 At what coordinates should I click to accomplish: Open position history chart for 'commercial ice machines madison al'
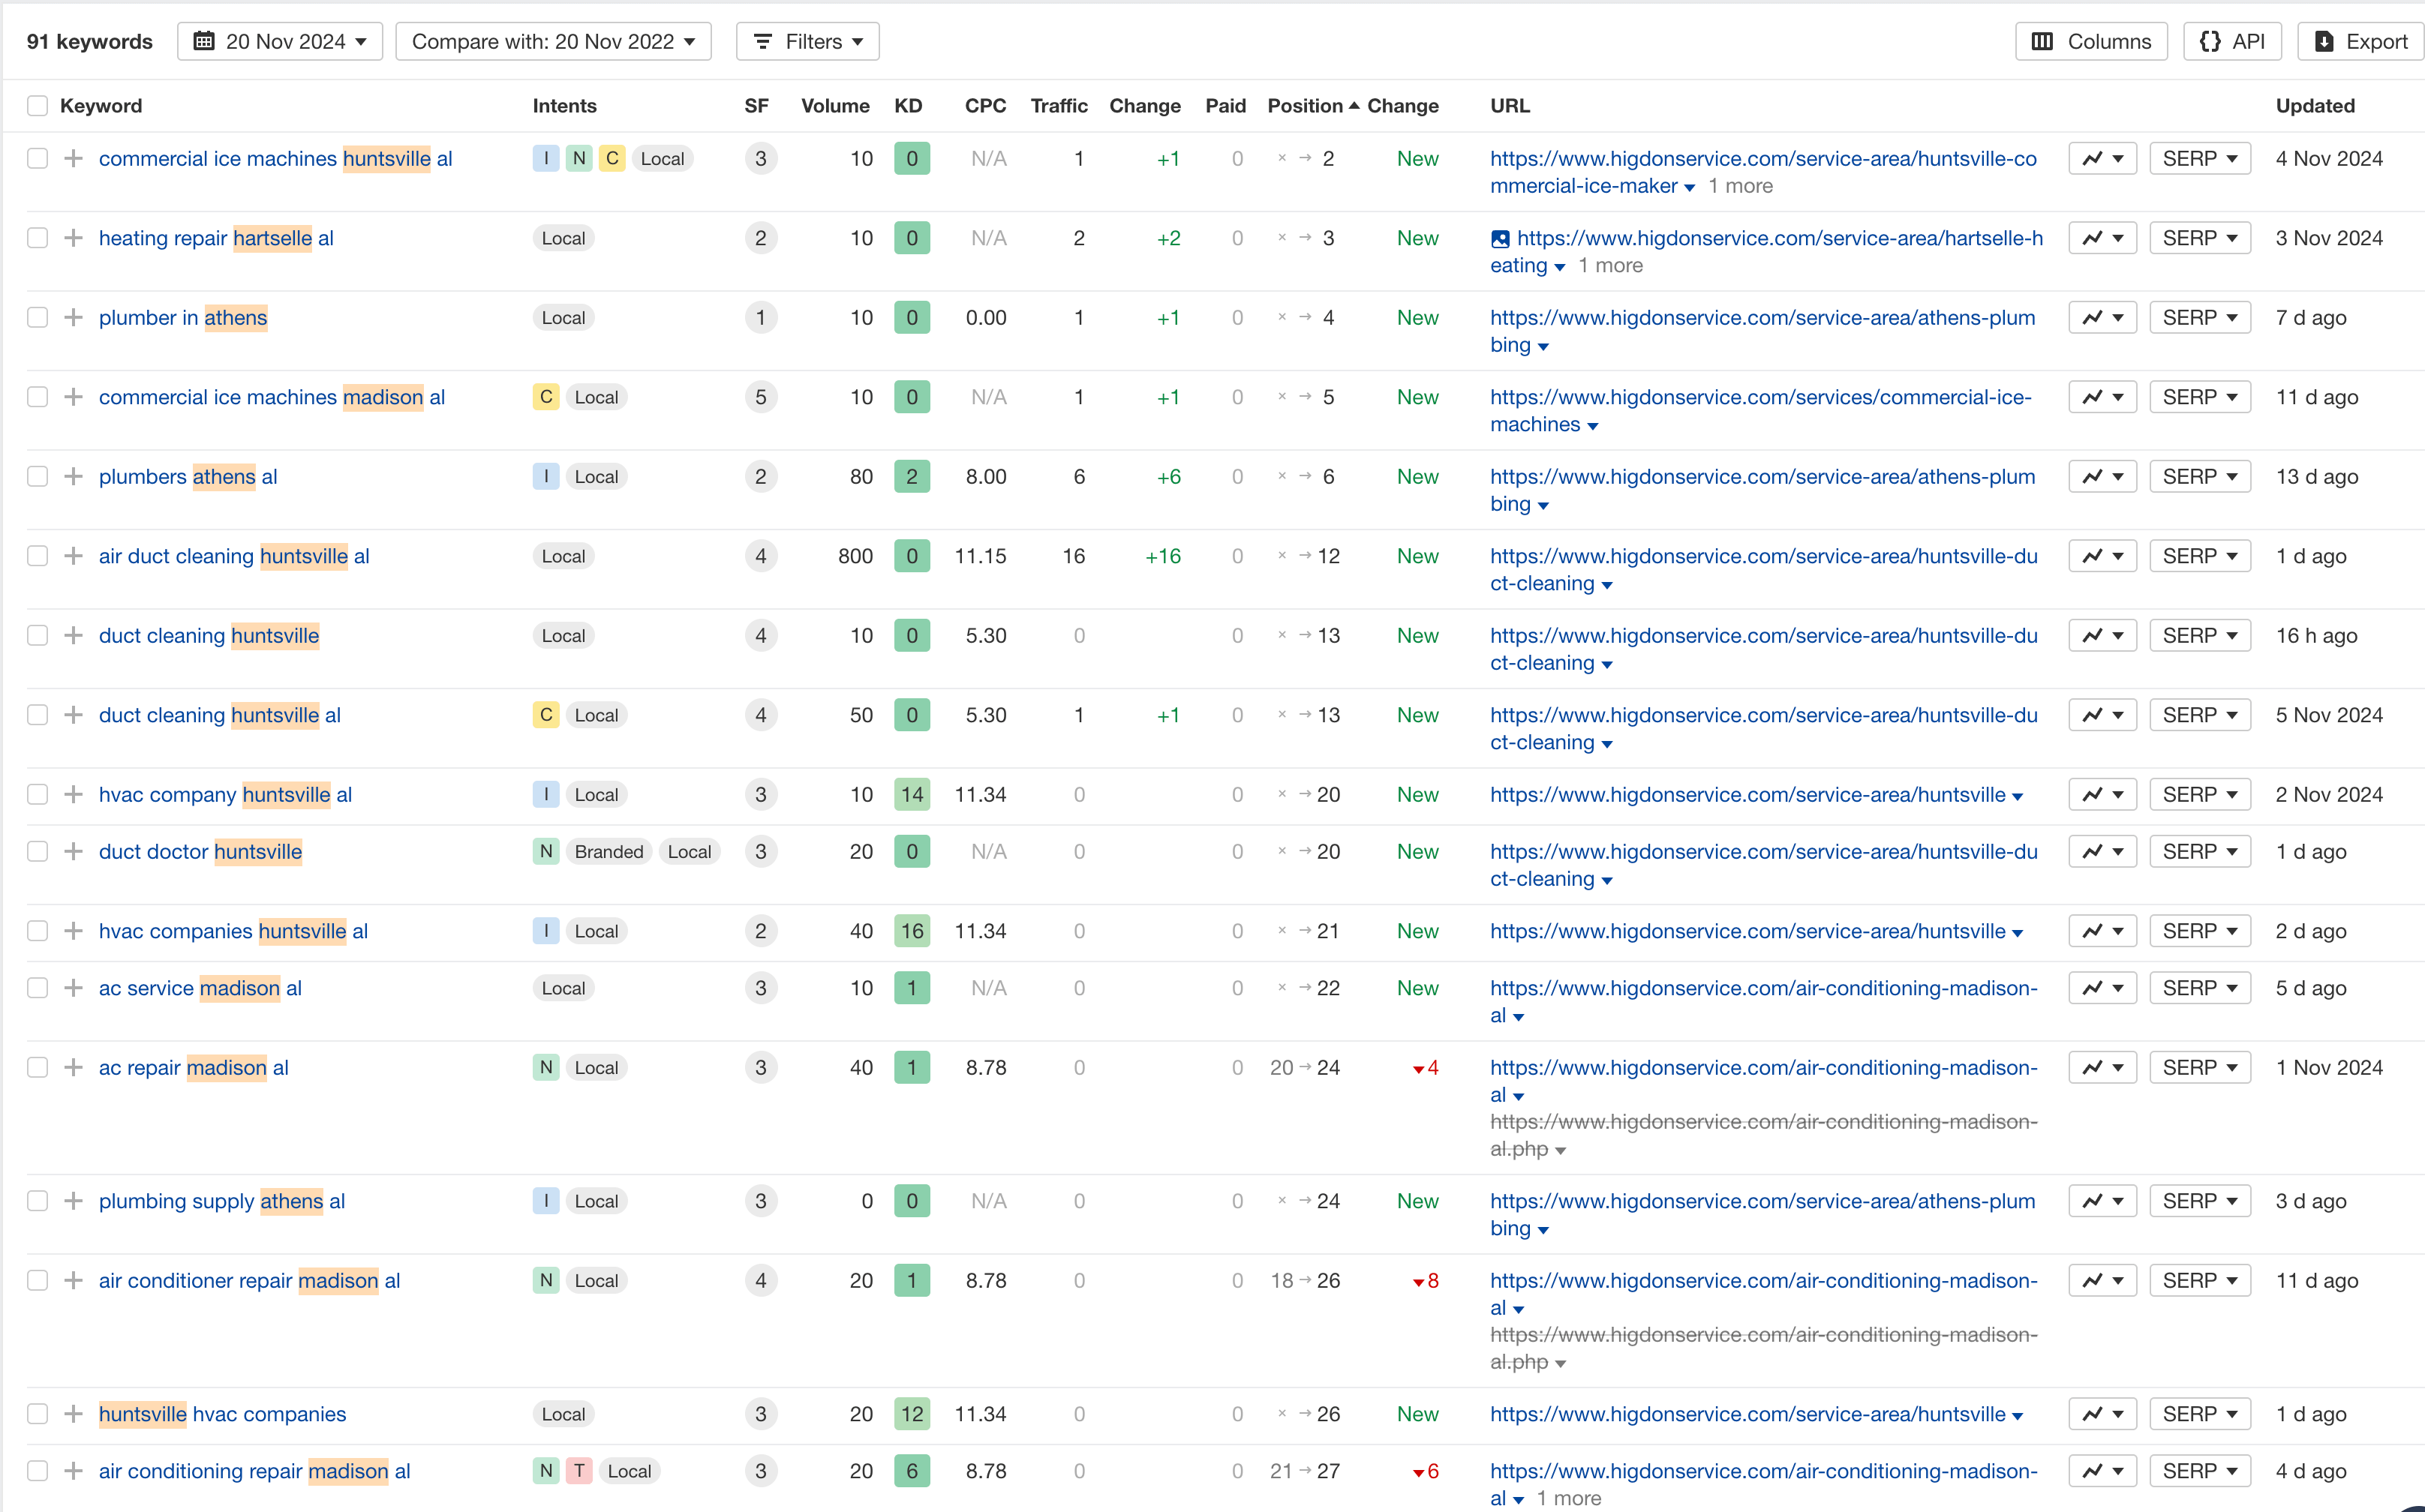point(2102,397)
